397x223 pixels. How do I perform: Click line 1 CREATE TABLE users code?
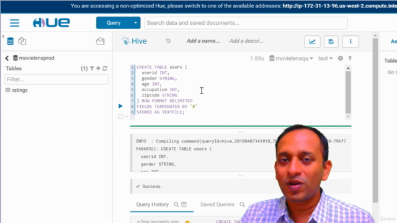click(x=161, y=68)
